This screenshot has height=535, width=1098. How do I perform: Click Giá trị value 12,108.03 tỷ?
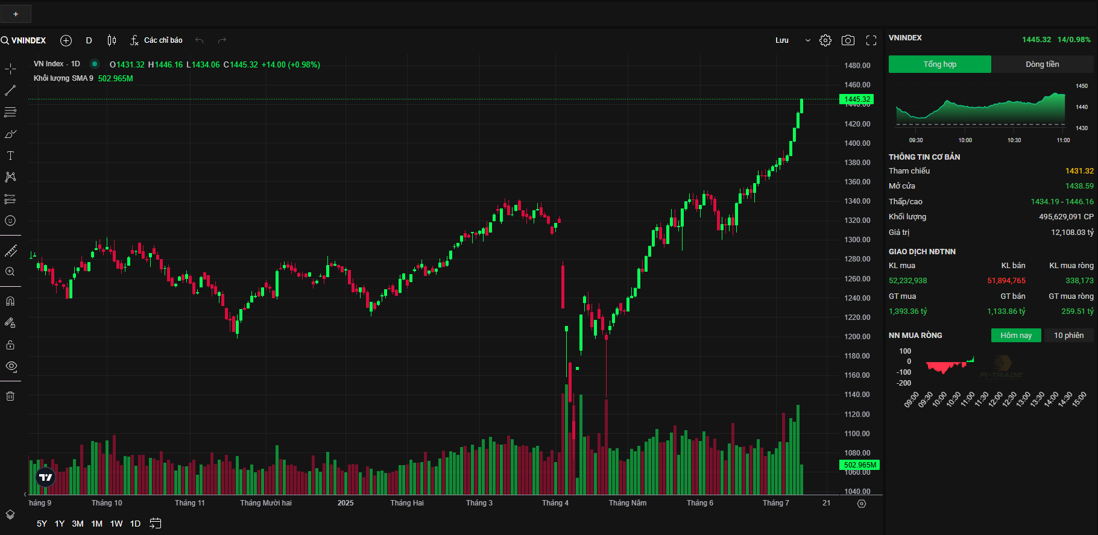[1072, 233]
